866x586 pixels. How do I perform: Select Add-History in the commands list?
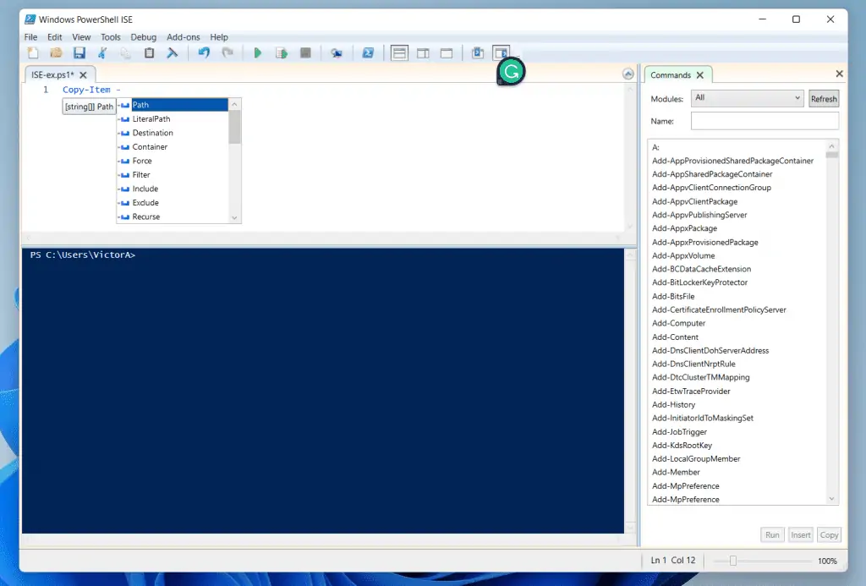[x=673, y=404]
